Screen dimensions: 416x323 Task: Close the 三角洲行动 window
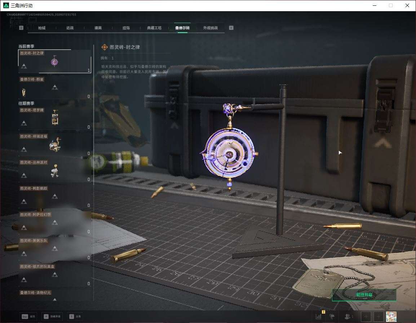(x=407, y=5)
